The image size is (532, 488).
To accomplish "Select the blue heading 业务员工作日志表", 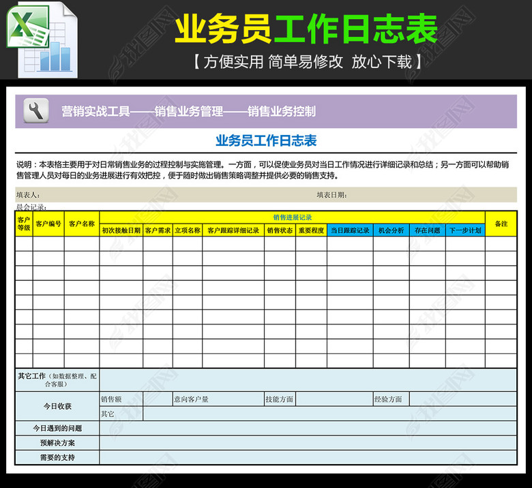I will tap(266, 140).
